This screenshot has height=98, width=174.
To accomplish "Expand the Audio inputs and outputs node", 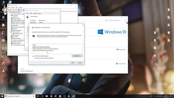I will (x=10, y=14).
